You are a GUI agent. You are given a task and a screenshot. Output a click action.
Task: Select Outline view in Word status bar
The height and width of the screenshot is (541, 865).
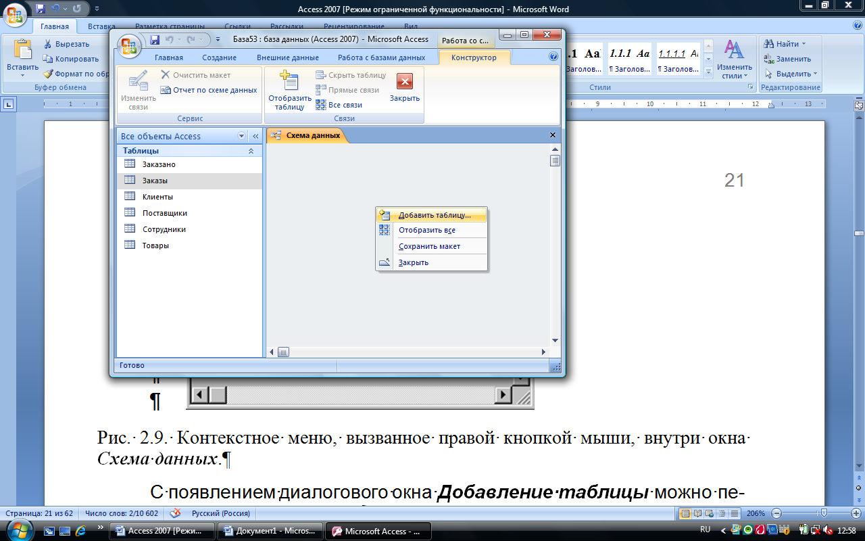pyautogui.click(x=723, y=513)
